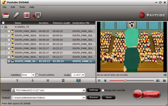Expand the 00:00:41 title row
The image size is (168, 106).
pyautogui.click(x=6, y=36)
